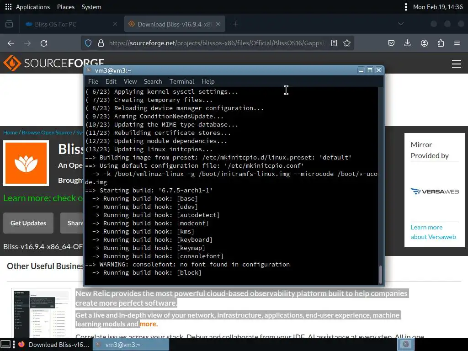Click the Versaweb mirror logo

(434, 191)
